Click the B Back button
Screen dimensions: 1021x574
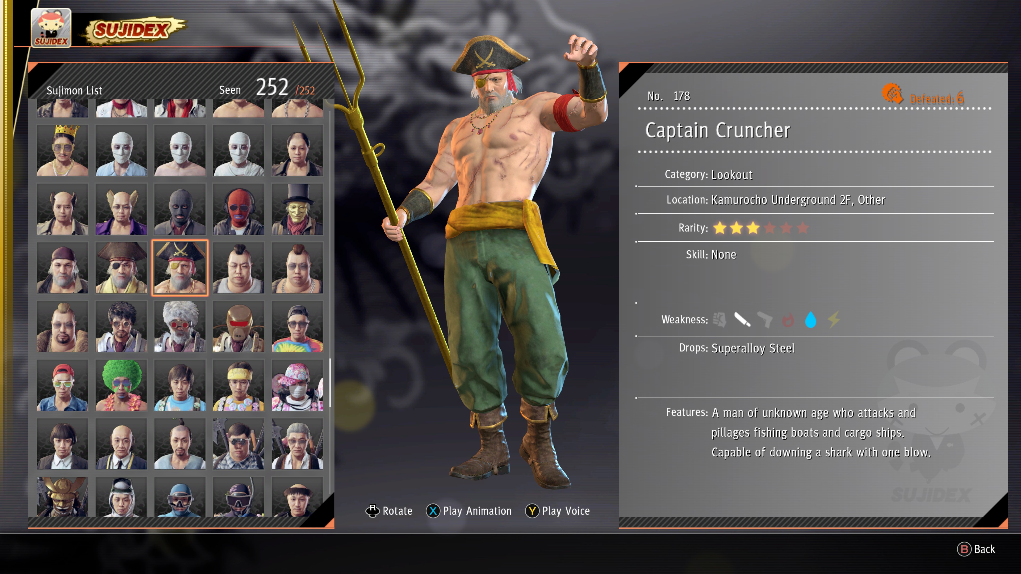coord(976,549)
